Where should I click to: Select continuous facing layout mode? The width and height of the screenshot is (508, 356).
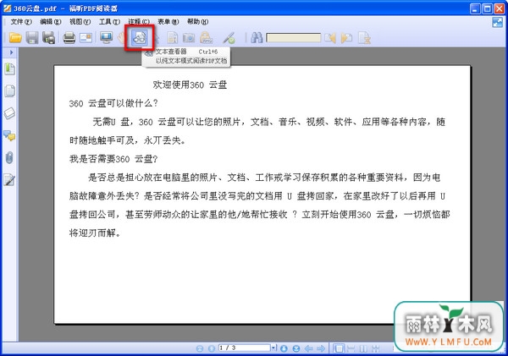(375, 348)
